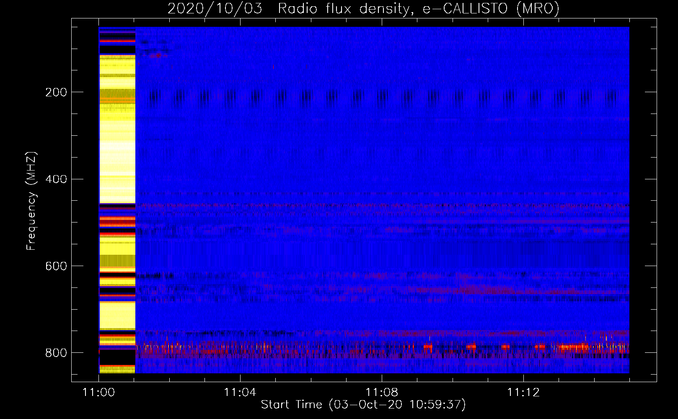Click the 200 frequency tick label

[x=56, y=92]
